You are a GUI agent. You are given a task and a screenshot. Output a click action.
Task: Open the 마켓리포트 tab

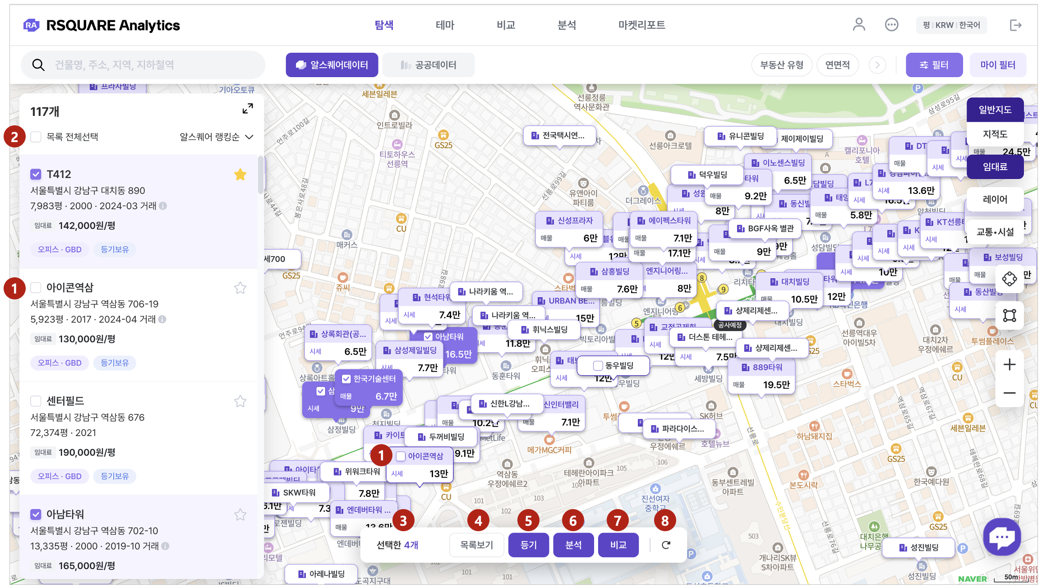[641, 25]
